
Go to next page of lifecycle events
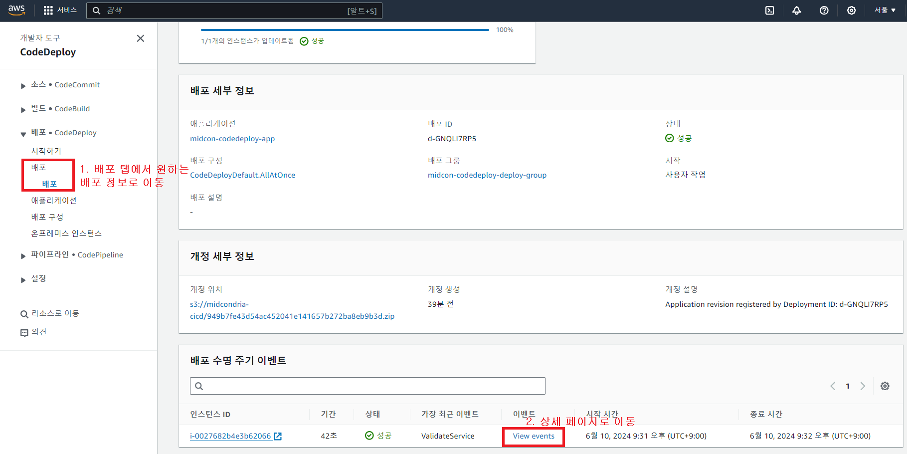[x=863, y=386]
